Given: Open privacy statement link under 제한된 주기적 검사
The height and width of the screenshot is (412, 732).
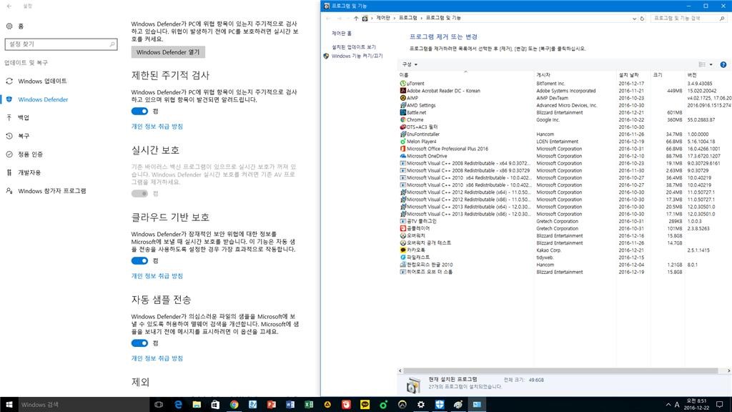Looking at the screenshot, I should (157, 127).
